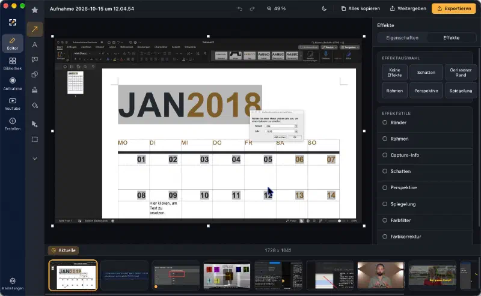Viewport: 481px width, 296px height.
Task: Enable the Ränder effect style
Action: (x=385, y=122)
